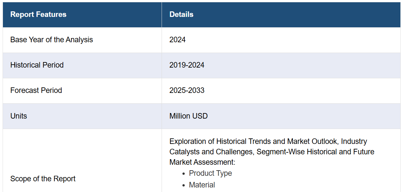The height and width of the screenshot is (192, 403).
Task: Click the 'Exploration of Historical Trends' paragraph
Action: (x=272, y=152)
